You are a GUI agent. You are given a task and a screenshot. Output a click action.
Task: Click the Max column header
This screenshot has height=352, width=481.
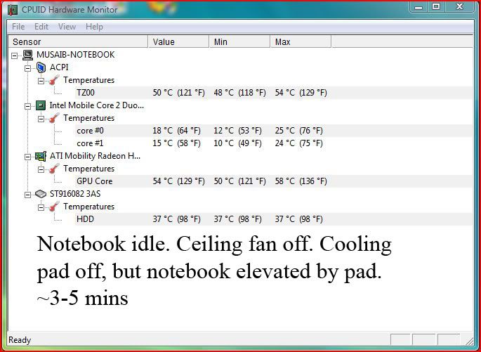301,41
